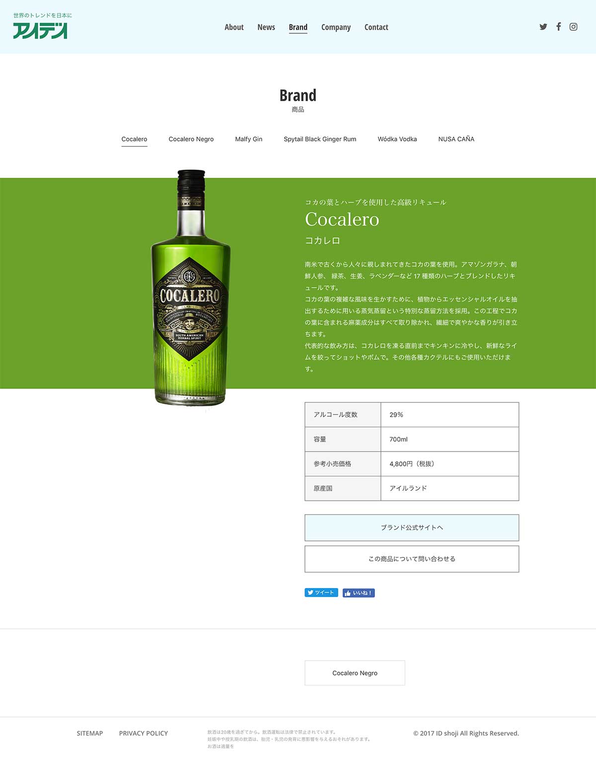
Task: Switch to the Cocalero Negro tab
Action: click(191, 139)
